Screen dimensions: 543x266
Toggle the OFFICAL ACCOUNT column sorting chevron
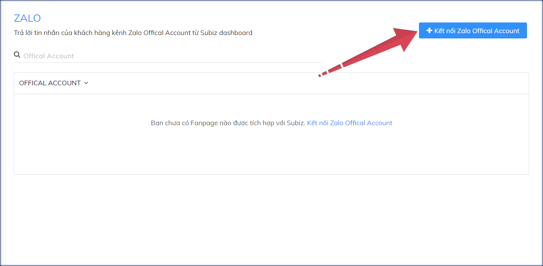click(x=86, y=83)
